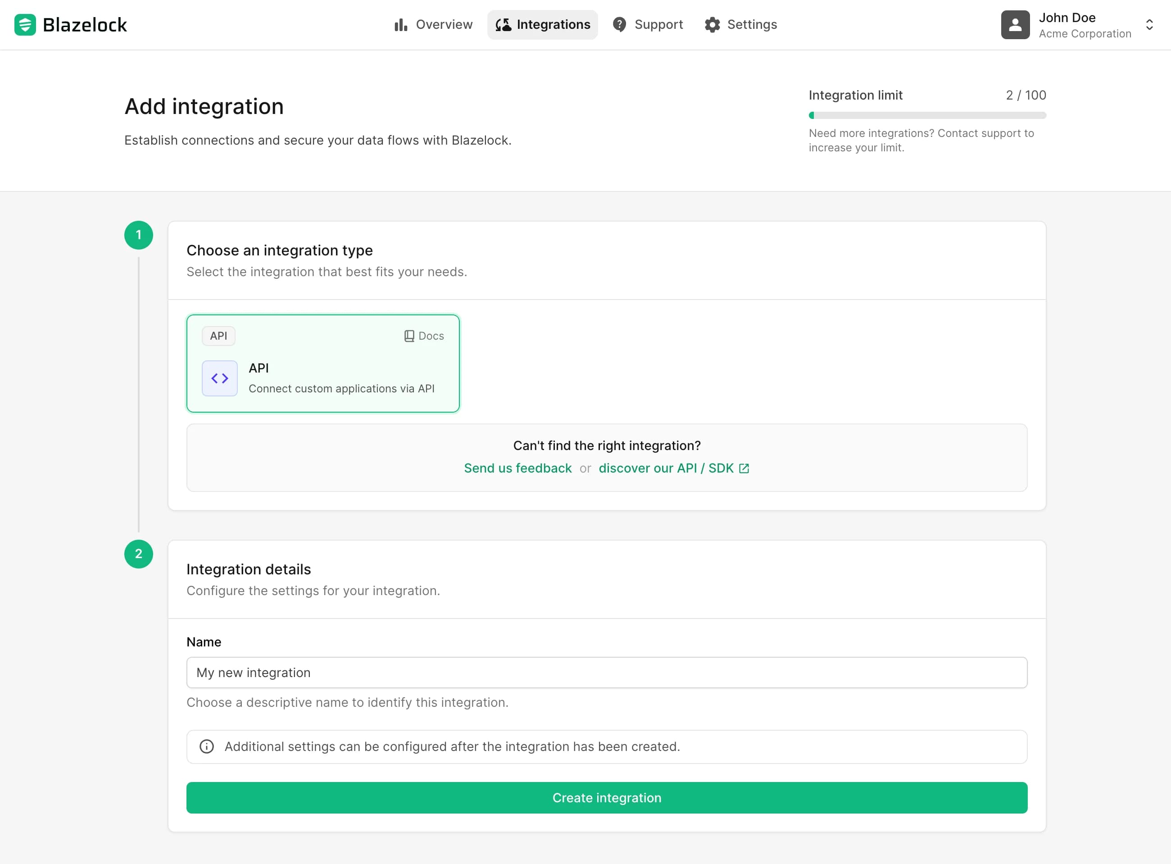
Task: Open the Docs link on API card
Action: pyautogui.click(x=424, y=336)
